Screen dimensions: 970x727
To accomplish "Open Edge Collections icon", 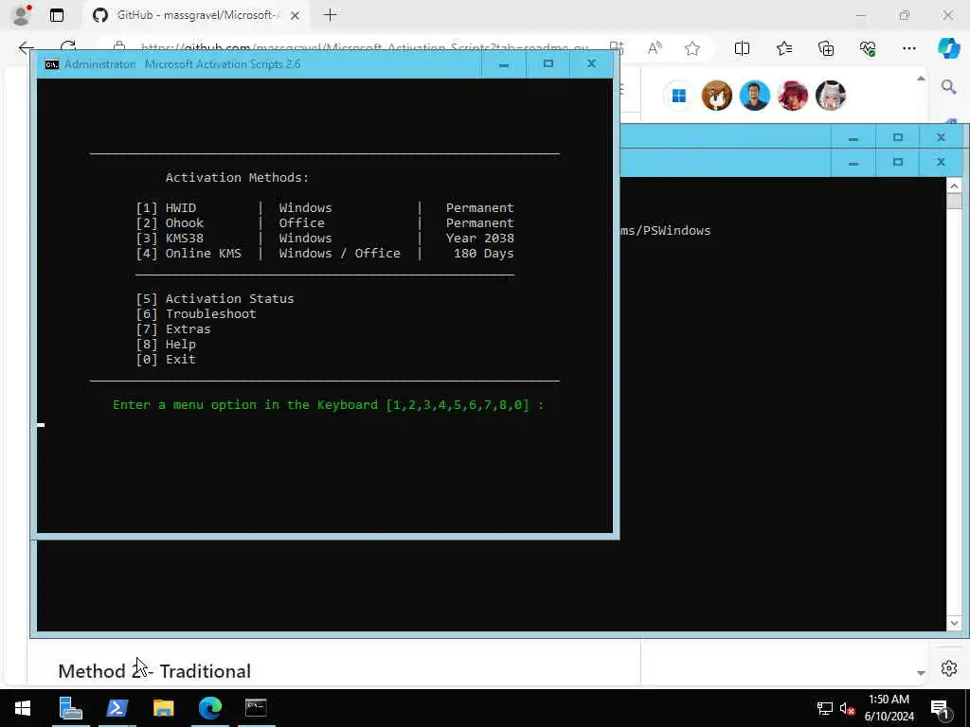I will coord(826,48).
